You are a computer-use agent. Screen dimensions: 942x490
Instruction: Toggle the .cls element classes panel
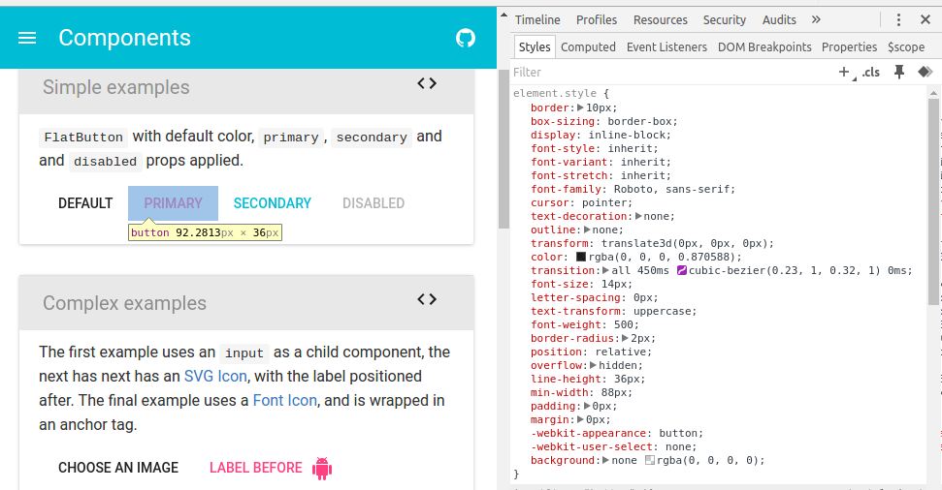(x=871, y=73)
